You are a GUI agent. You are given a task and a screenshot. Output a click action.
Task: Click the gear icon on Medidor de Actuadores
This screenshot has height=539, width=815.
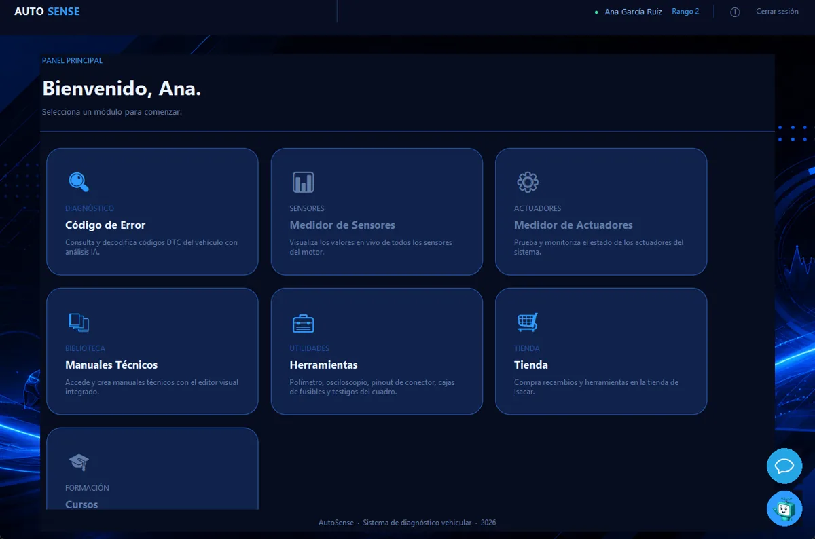click(528, 182)
